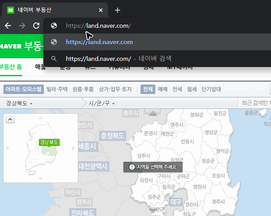This screenshot has height=216, width=271.
Task: Click the 경상북도 marker on the mini map
Action: 49,142
